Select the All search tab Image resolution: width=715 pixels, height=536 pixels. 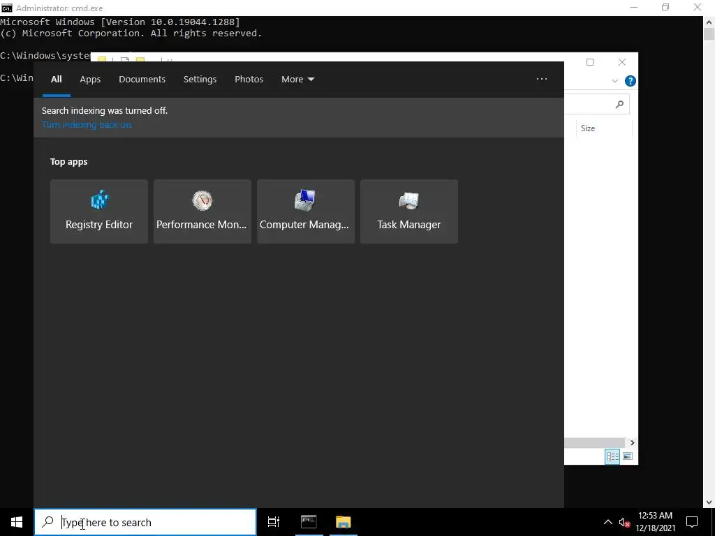(56, 80)
